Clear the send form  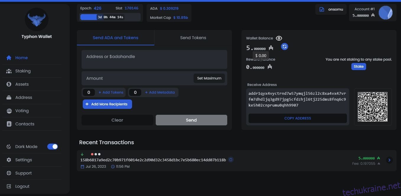pos(117,120)
